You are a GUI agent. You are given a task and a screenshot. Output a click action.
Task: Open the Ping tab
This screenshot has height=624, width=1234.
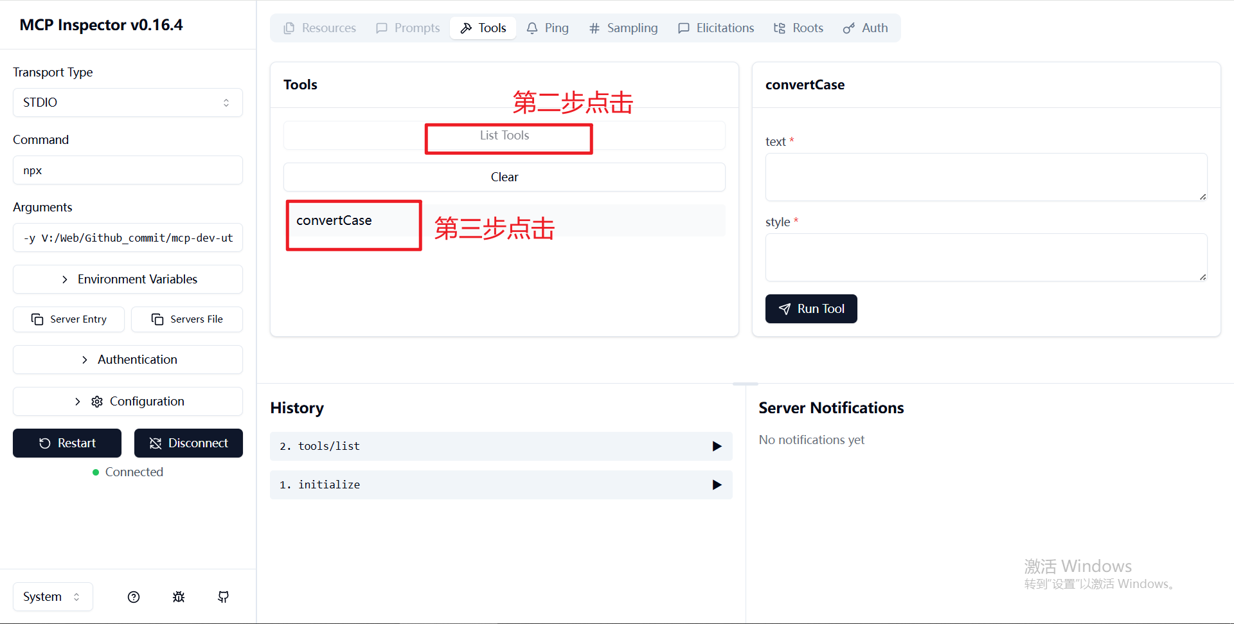[548, 28]
